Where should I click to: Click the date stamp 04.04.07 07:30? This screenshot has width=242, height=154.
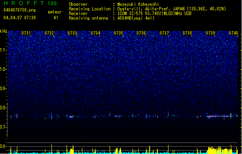coord(20,17)
